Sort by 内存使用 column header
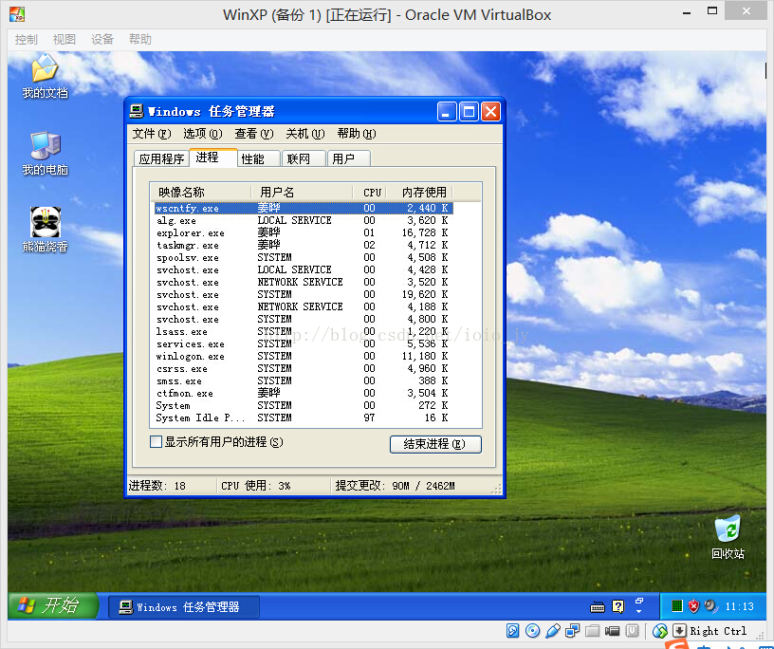The height and width of the screenshot is (649, 774). coord(419,192)
